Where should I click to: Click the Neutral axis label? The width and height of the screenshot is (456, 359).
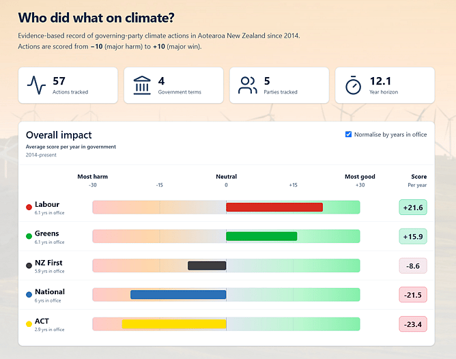click(x=226, y=177)
